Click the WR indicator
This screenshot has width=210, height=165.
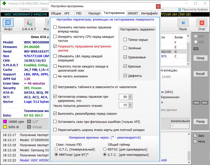coord(196,103)
